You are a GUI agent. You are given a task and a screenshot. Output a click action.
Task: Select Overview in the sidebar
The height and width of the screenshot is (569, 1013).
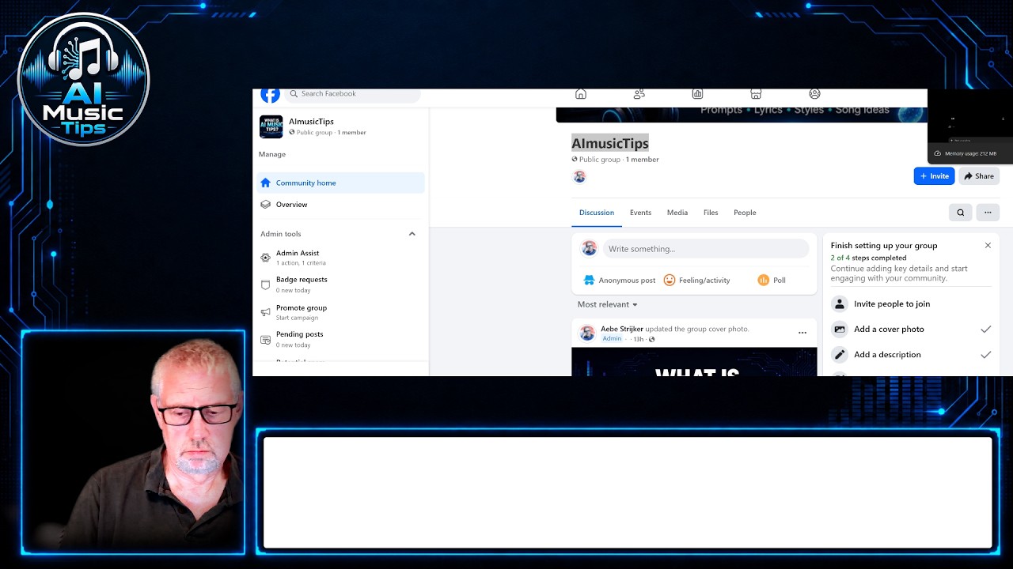pos(340,205)
